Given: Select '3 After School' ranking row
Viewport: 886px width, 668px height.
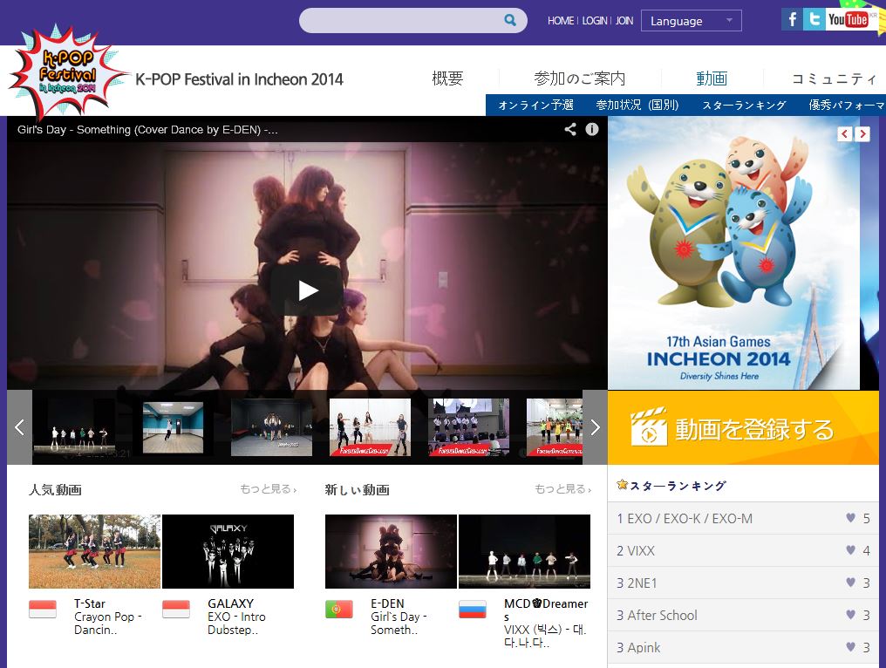Looking at the screenshot, I should pyautogui.click(x=743, y=615).
